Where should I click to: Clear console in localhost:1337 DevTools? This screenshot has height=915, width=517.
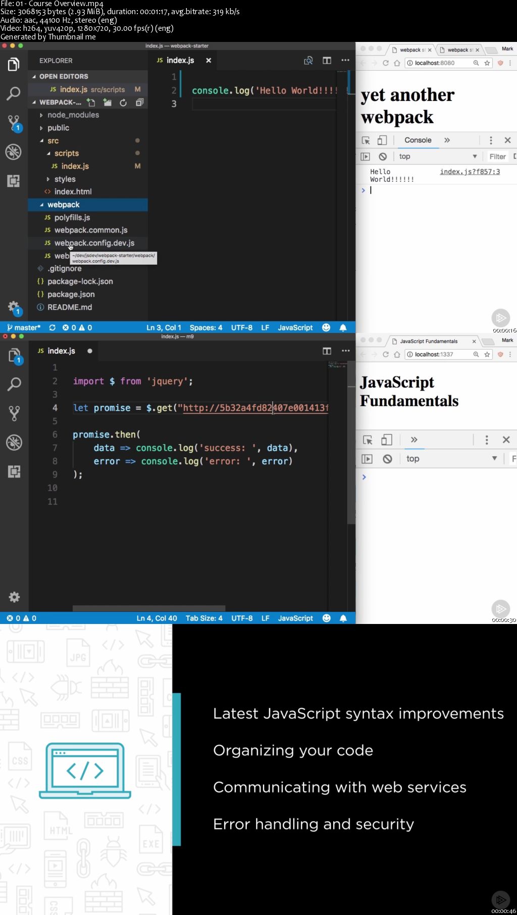click(387, 459)
